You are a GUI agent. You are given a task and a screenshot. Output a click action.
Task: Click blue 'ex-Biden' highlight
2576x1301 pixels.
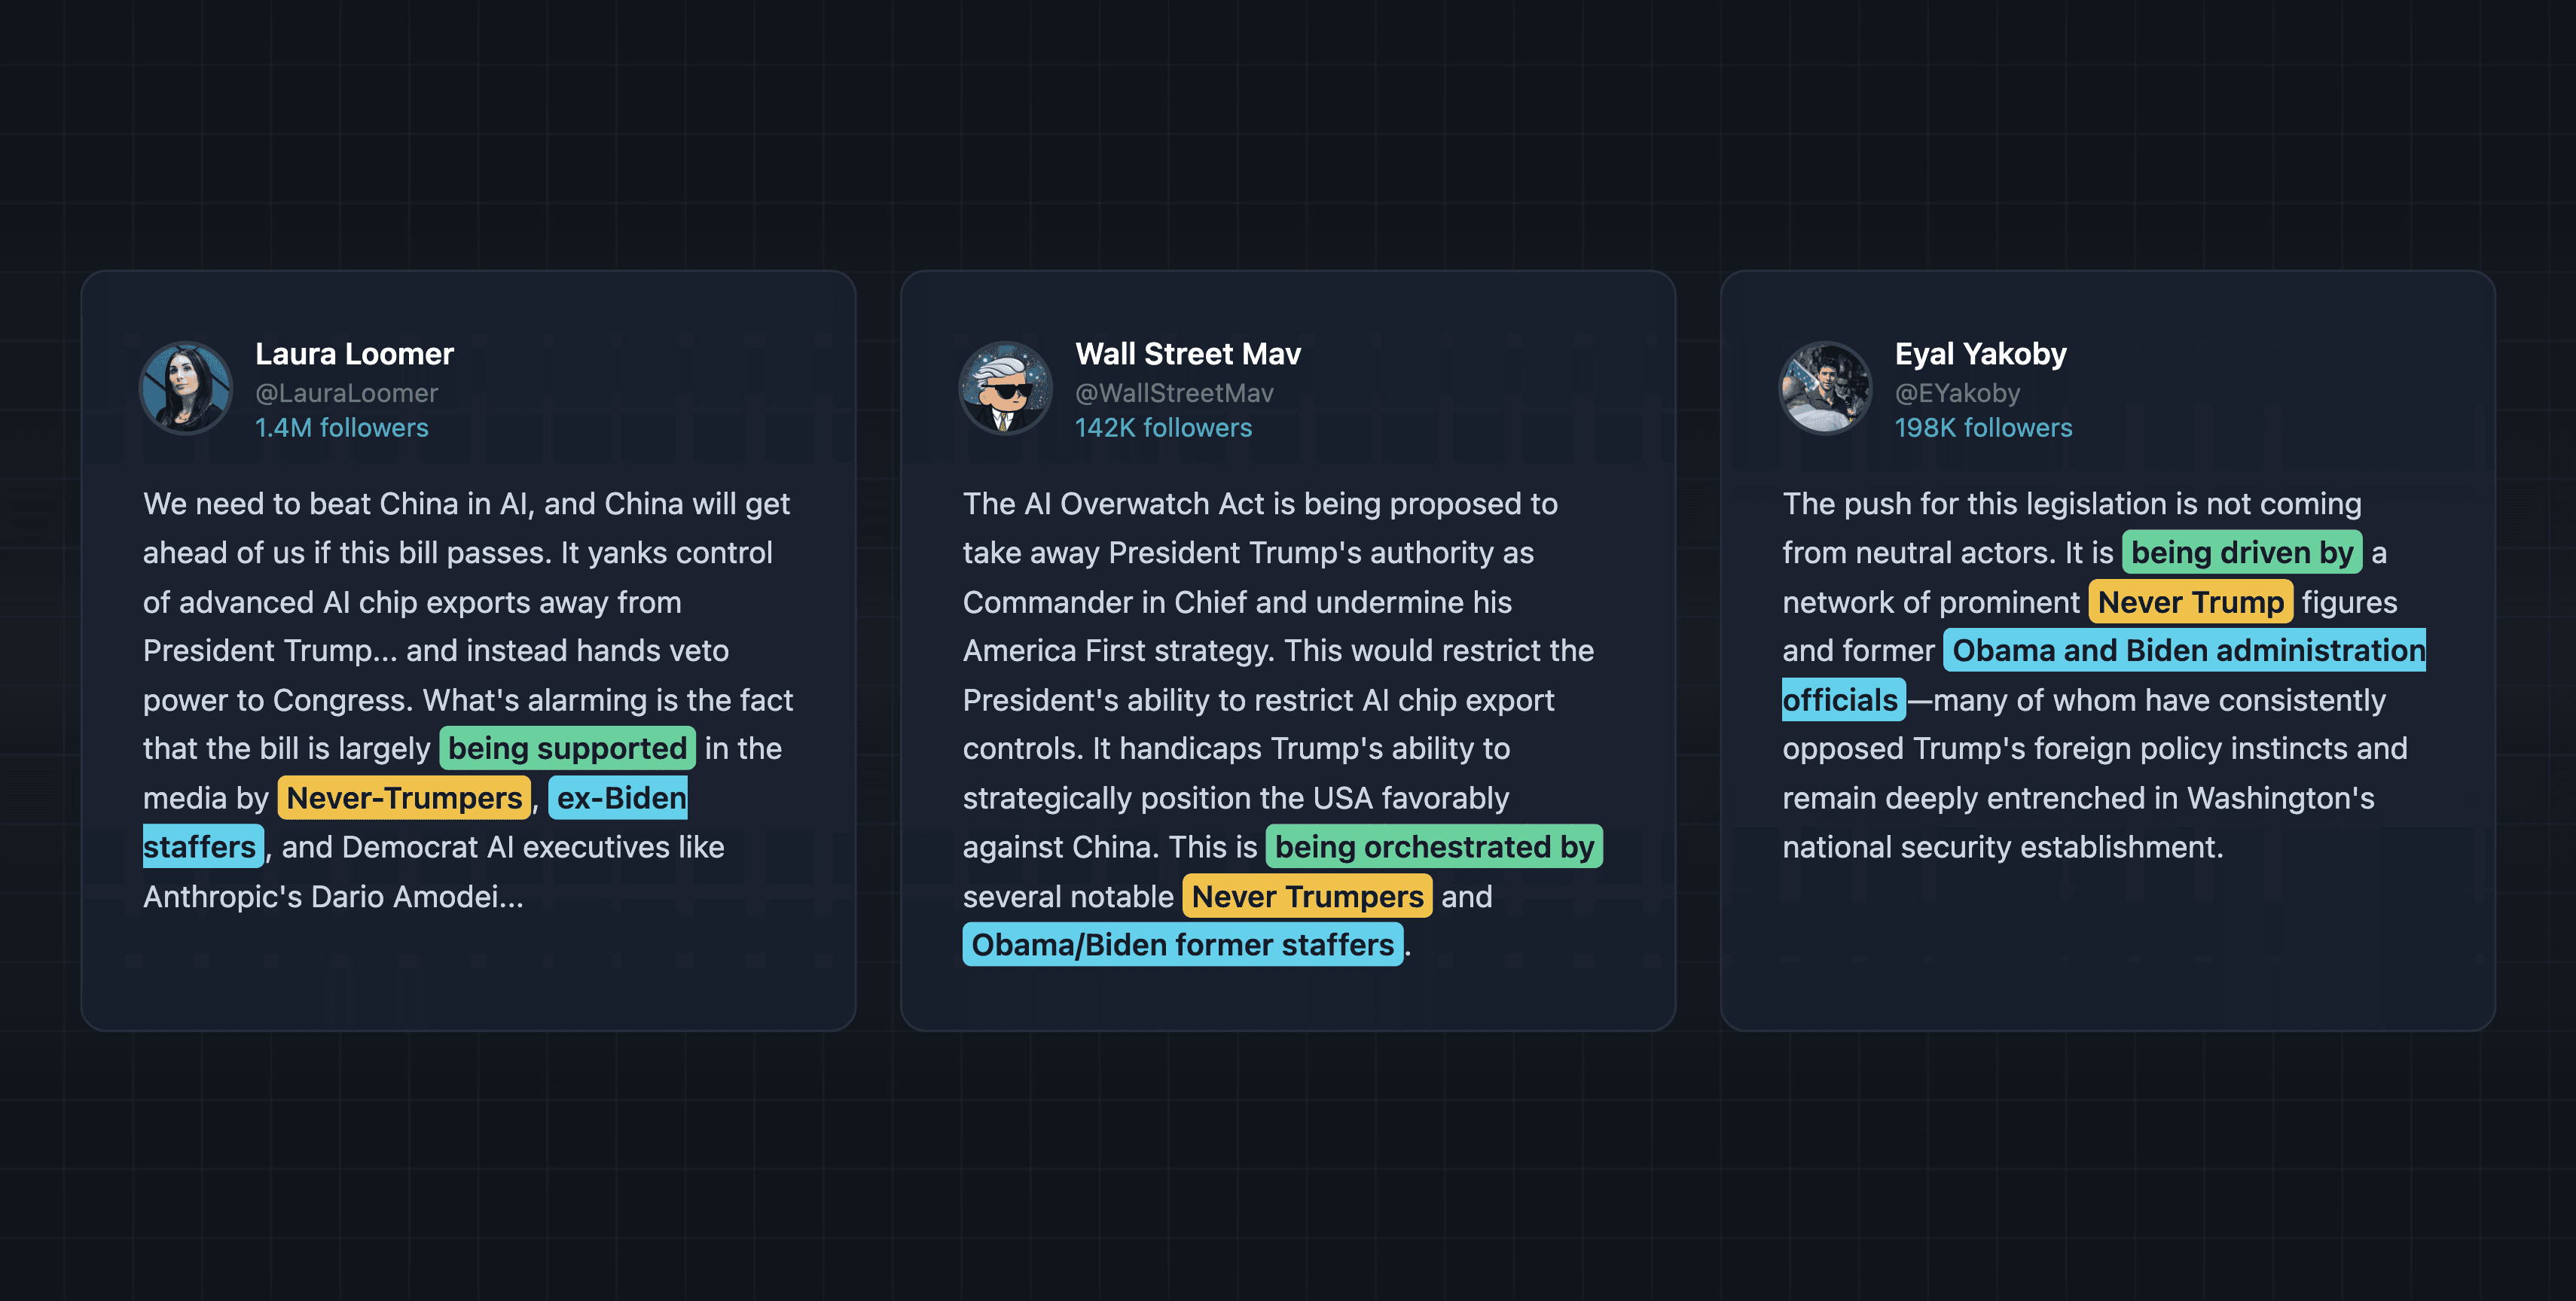coord(618,797)
